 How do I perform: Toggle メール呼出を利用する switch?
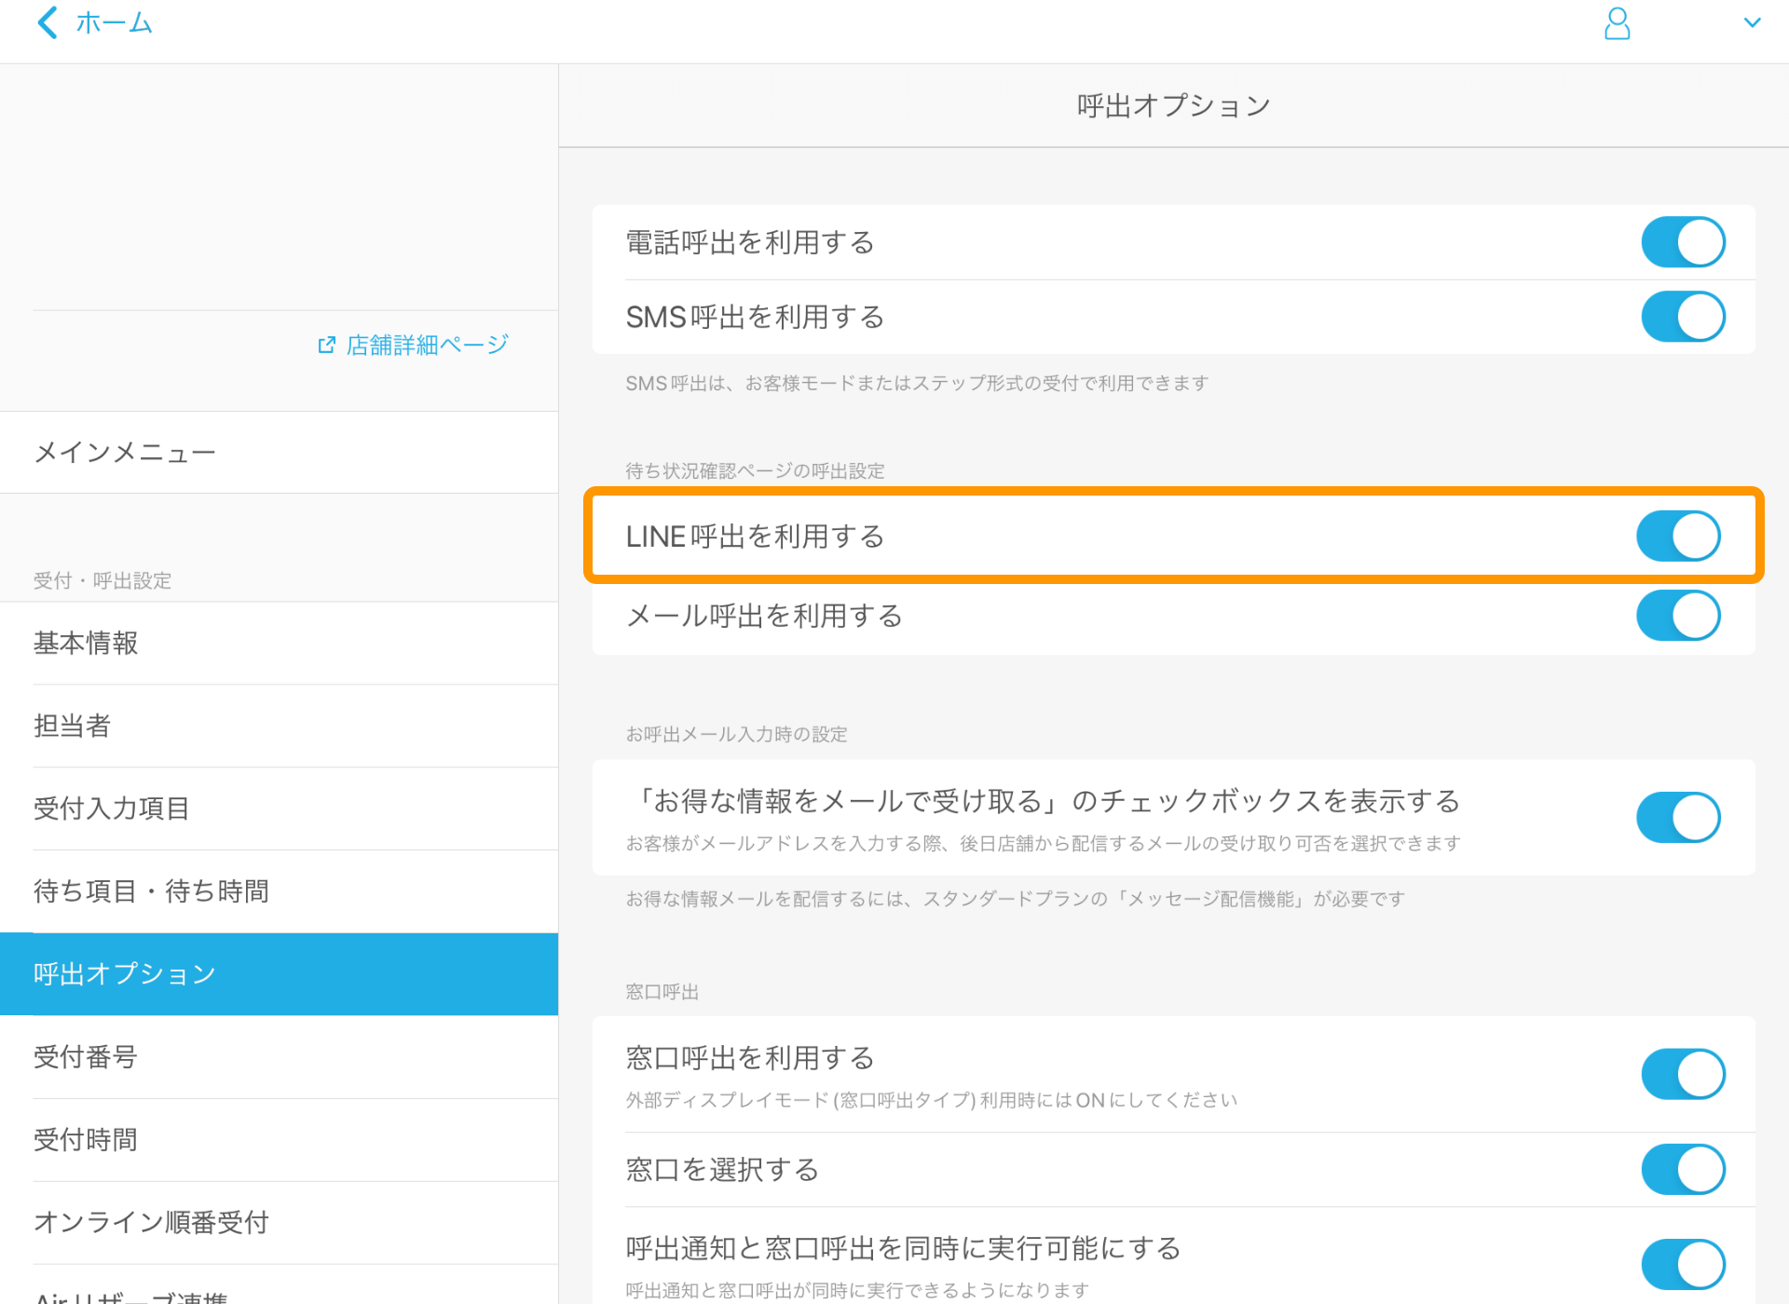pyautogui.click(x=1678, y=616)
